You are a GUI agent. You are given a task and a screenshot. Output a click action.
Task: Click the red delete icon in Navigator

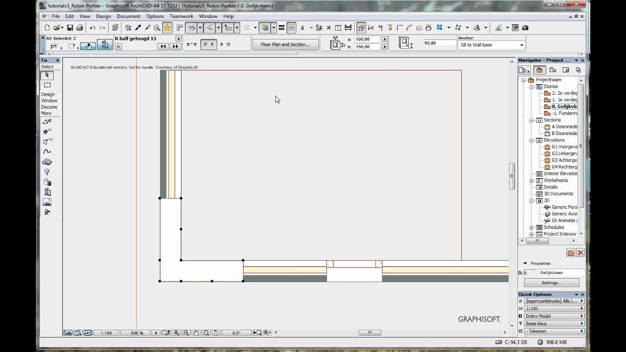click(580, 252)
